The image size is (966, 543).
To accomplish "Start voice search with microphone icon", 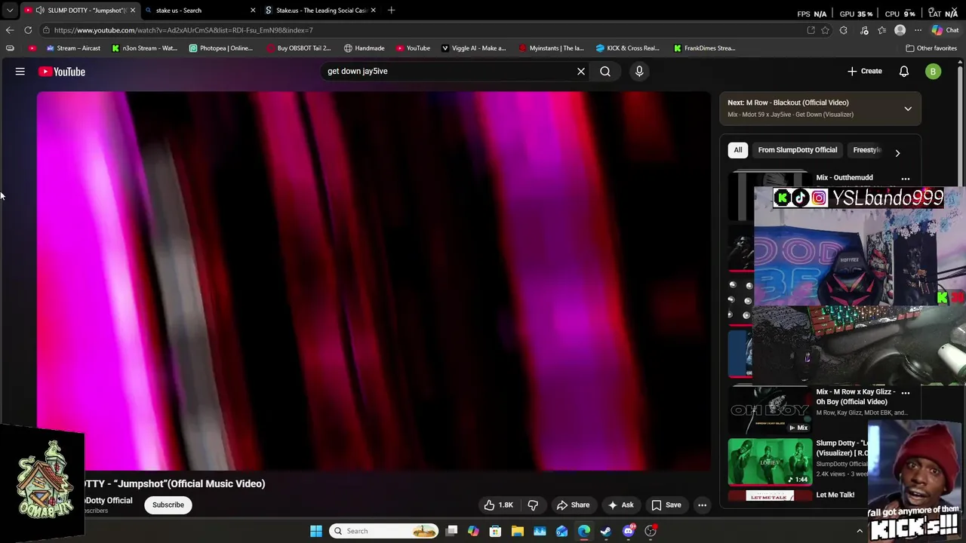I will point(639,72).
